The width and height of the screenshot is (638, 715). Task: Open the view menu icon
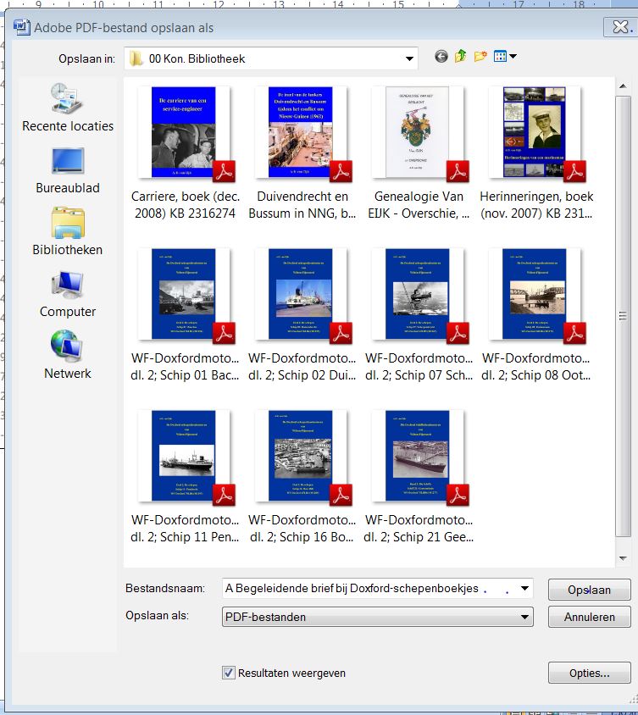[504, 57]
